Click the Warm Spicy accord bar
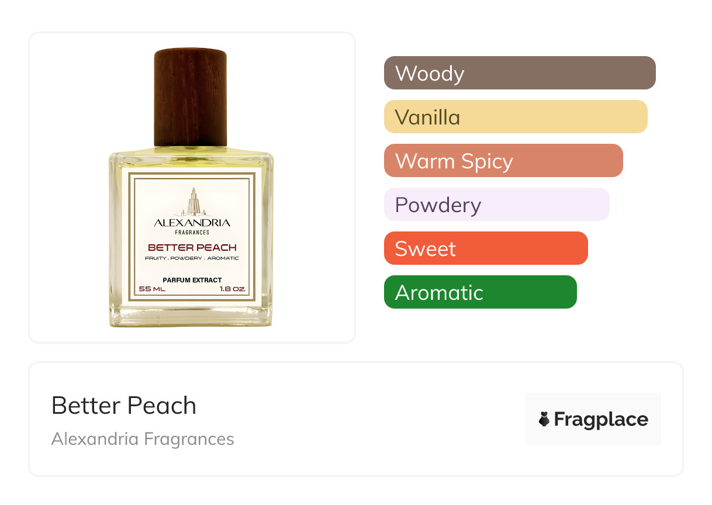 (x=503, y=161)
